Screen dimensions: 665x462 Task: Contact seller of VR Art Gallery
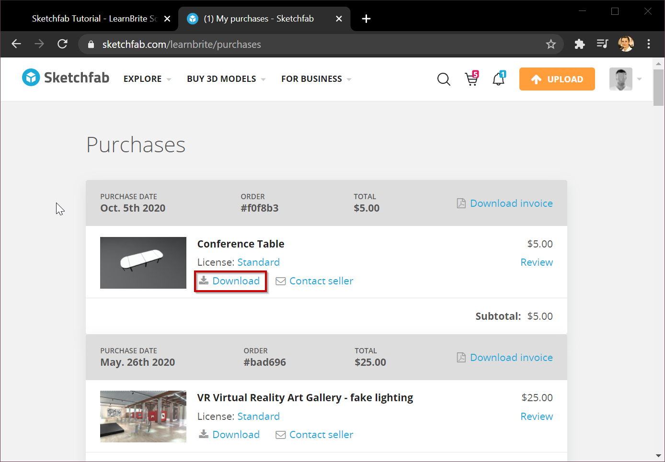(x=321, y=435)
